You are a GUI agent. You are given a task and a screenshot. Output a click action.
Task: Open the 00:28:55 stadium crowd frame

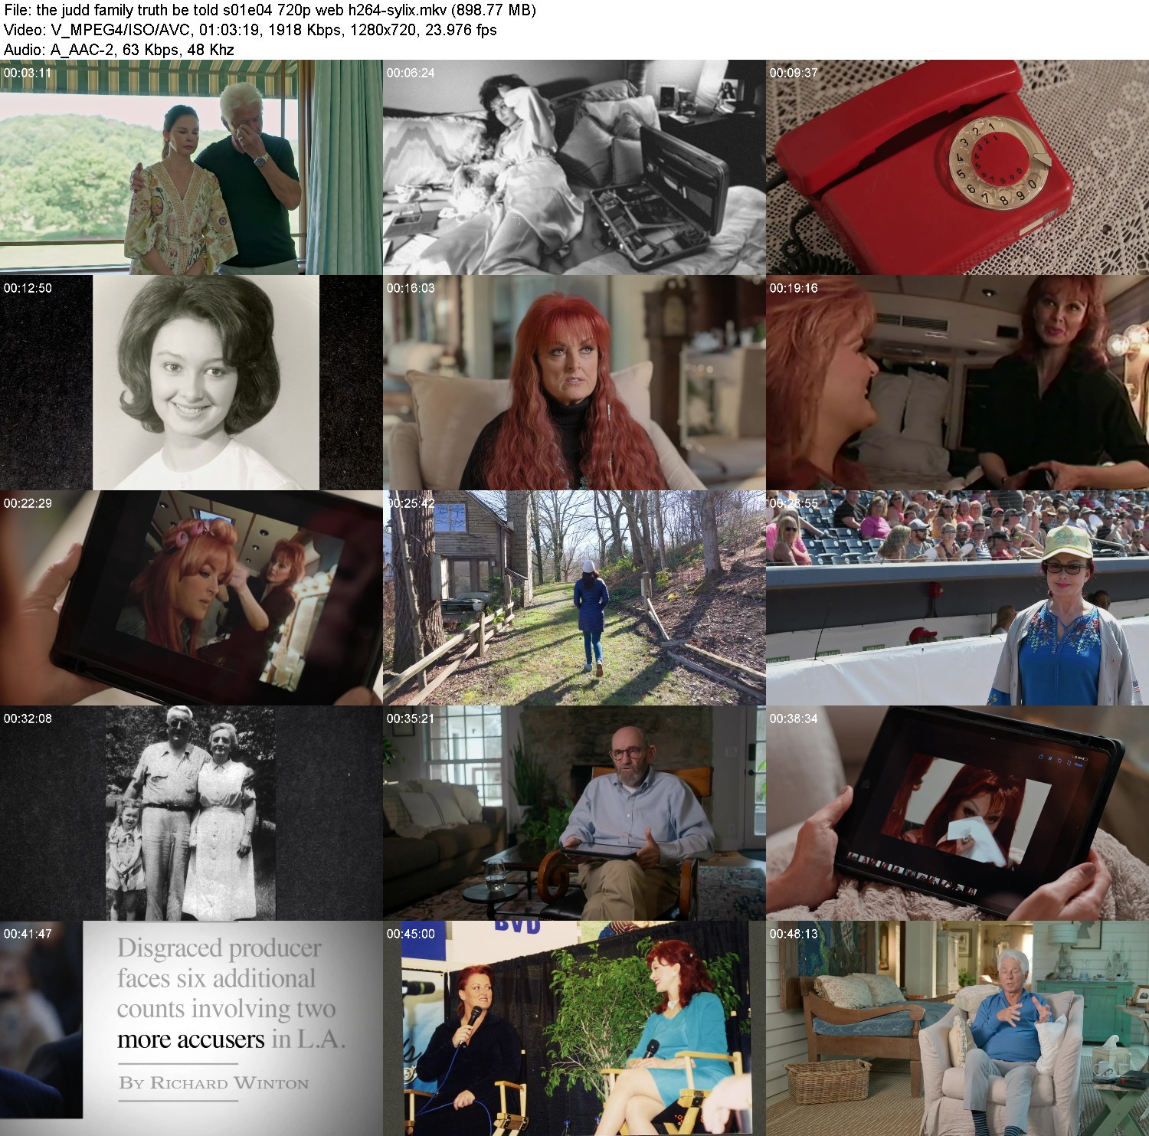pos(957,597)
